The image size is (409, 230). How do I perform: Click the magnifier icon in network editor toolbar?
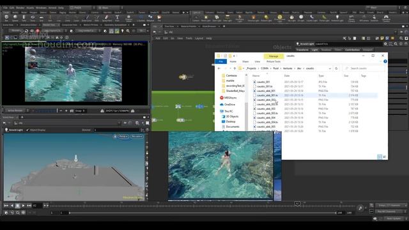tap(401, 38)
